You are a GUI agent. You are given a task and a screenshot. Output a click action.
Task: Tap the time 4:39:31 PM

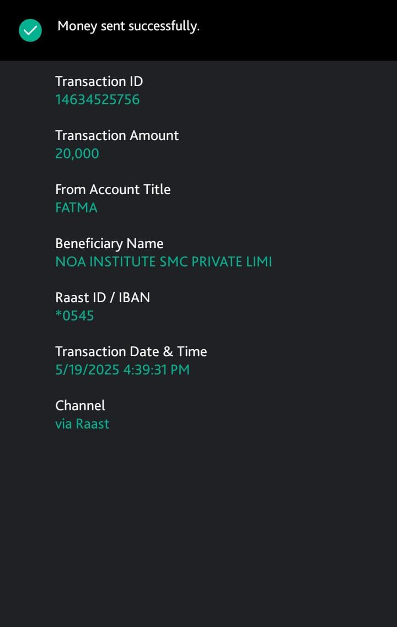click(x=156, y=370)
